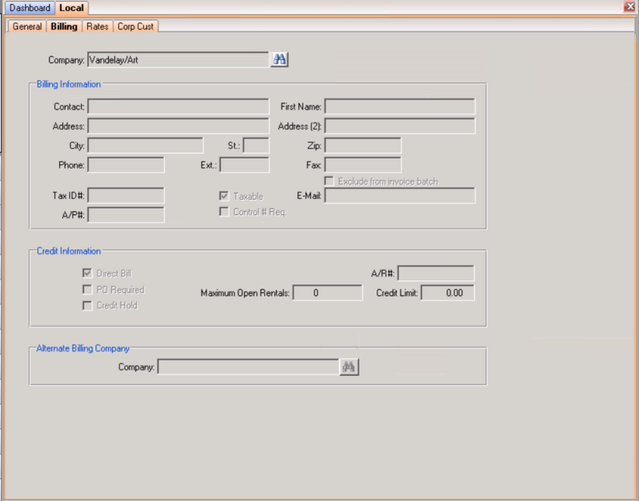Screen dimensions: 639x501
Task: Click the Credit Limit field
Action: 448,293
